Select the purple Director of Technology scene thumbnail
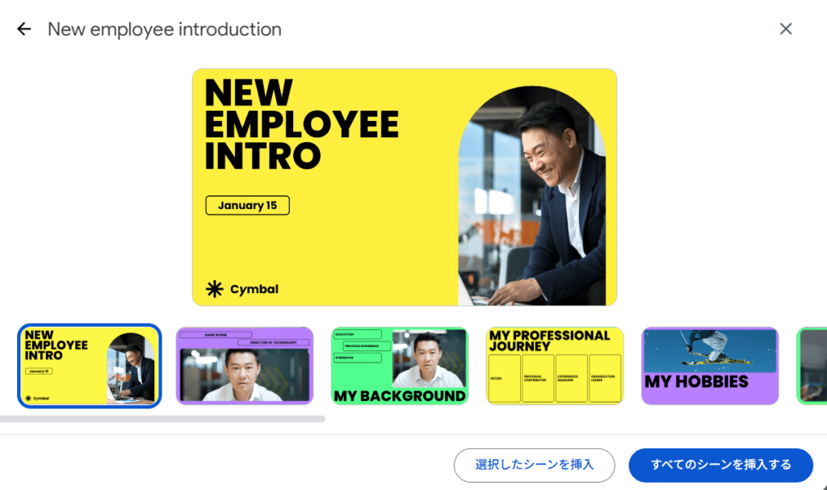The width and height of the screenshot is (827, 490). point(245,366)
